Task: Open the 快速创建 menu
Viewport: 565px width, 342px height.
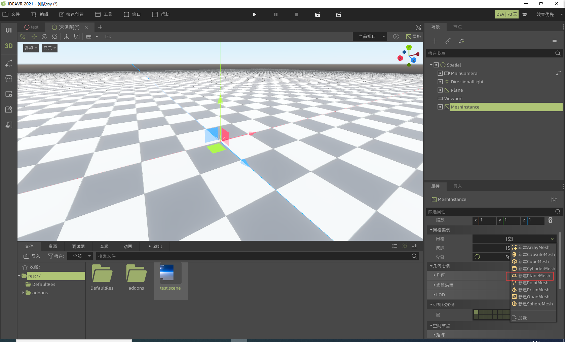Action: 71,14
